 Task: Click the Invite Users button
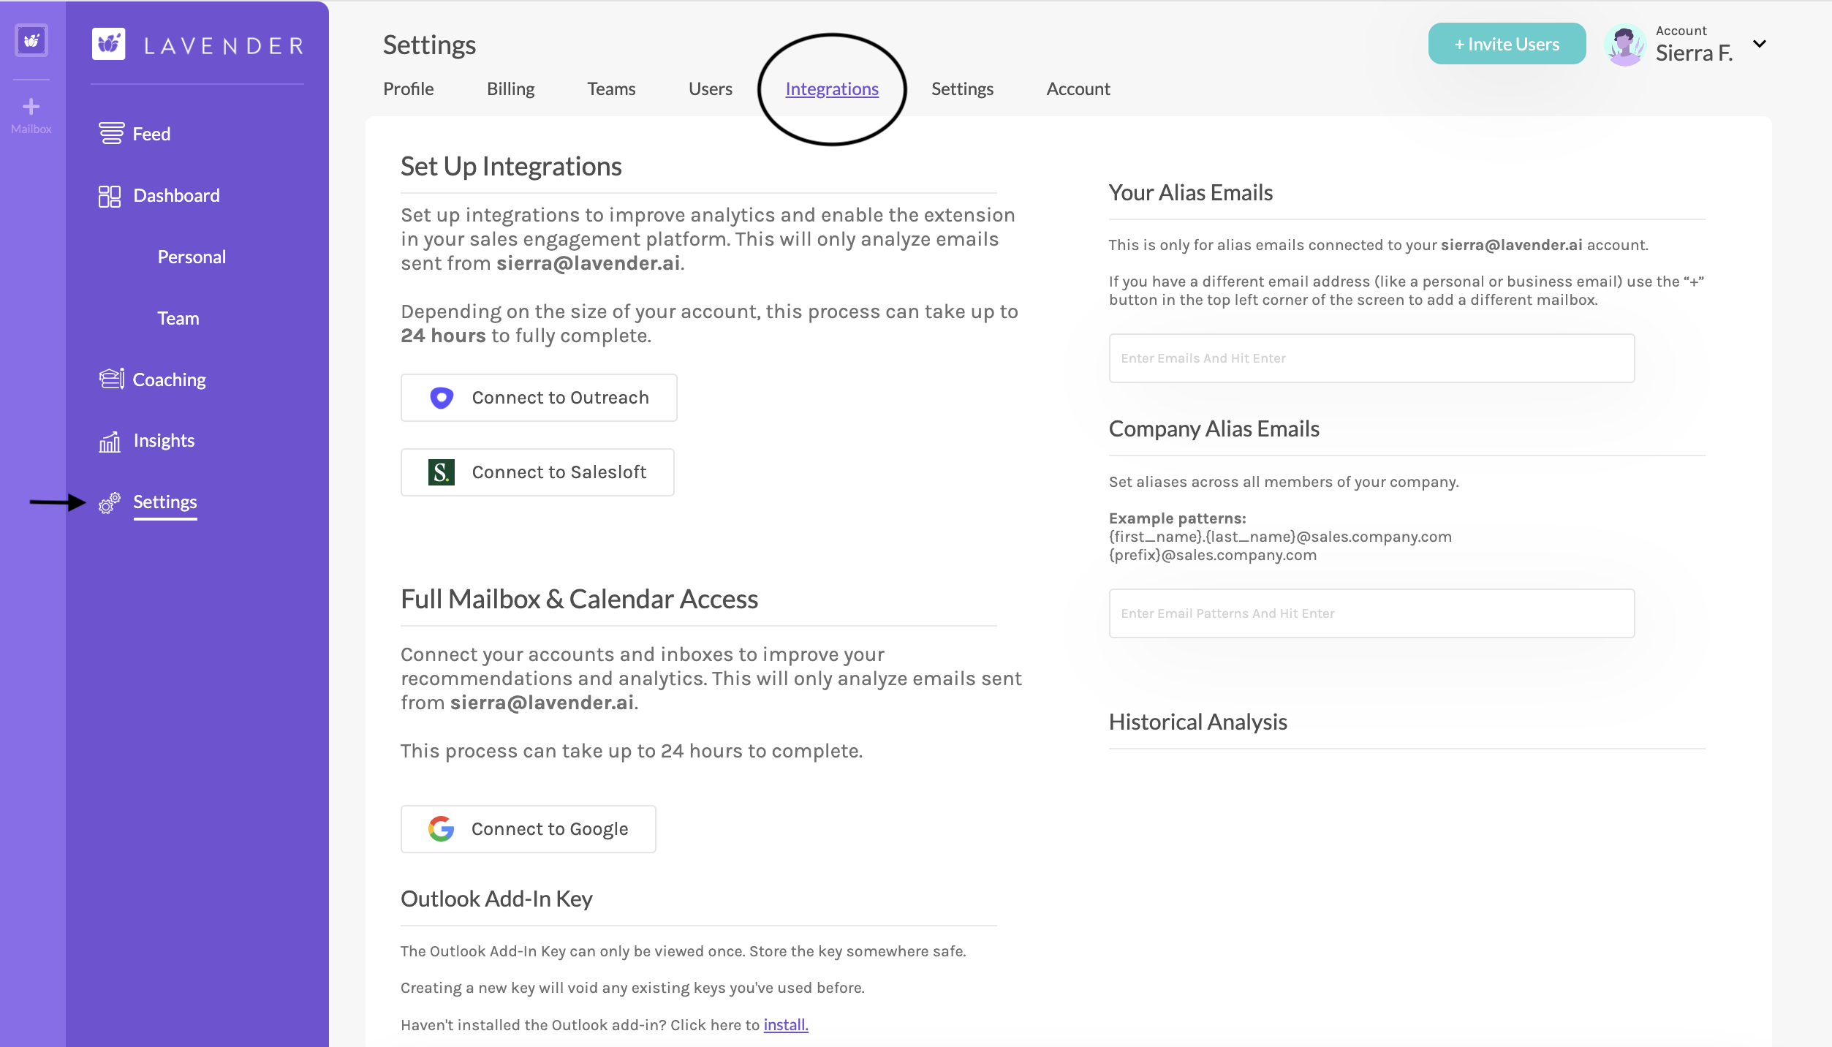[x=1506, y=44]
